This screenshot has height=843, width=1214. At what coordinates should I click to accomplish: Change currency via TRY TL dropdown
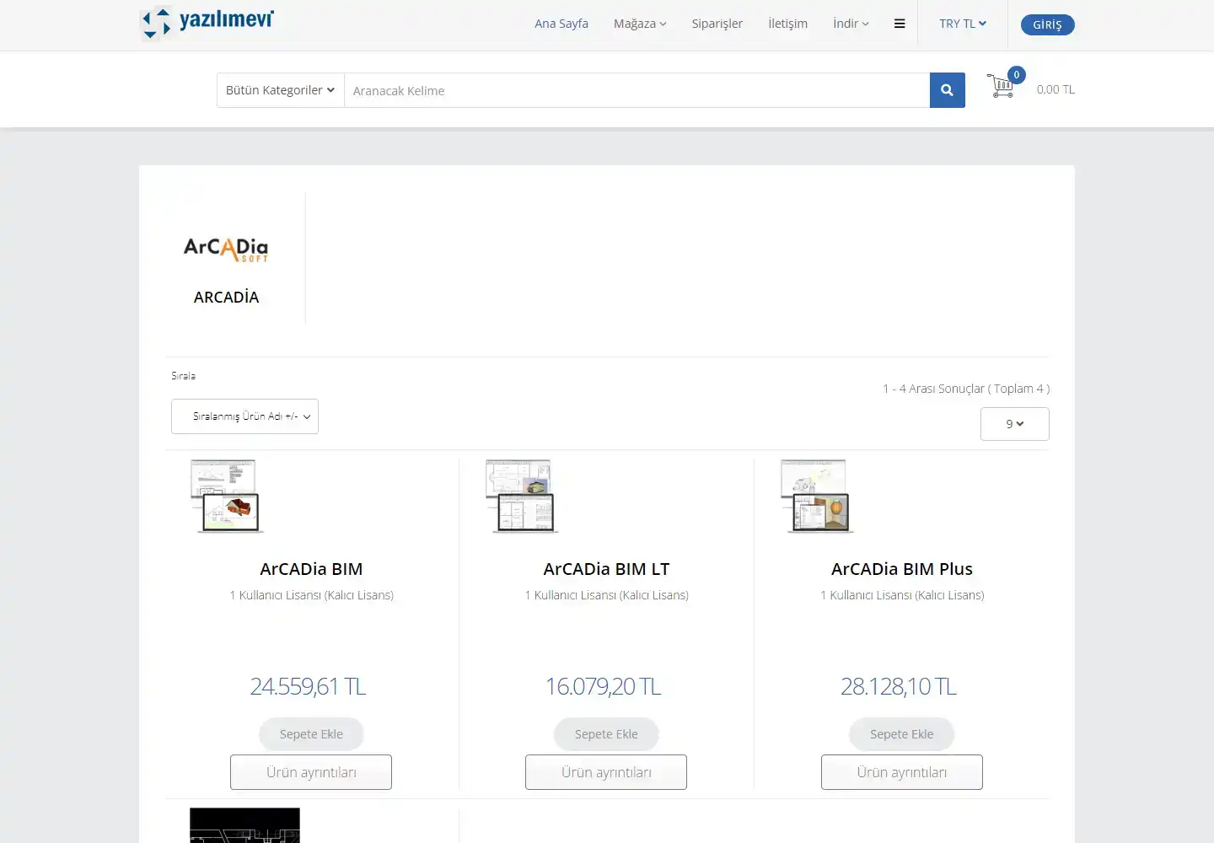point(963,24)
